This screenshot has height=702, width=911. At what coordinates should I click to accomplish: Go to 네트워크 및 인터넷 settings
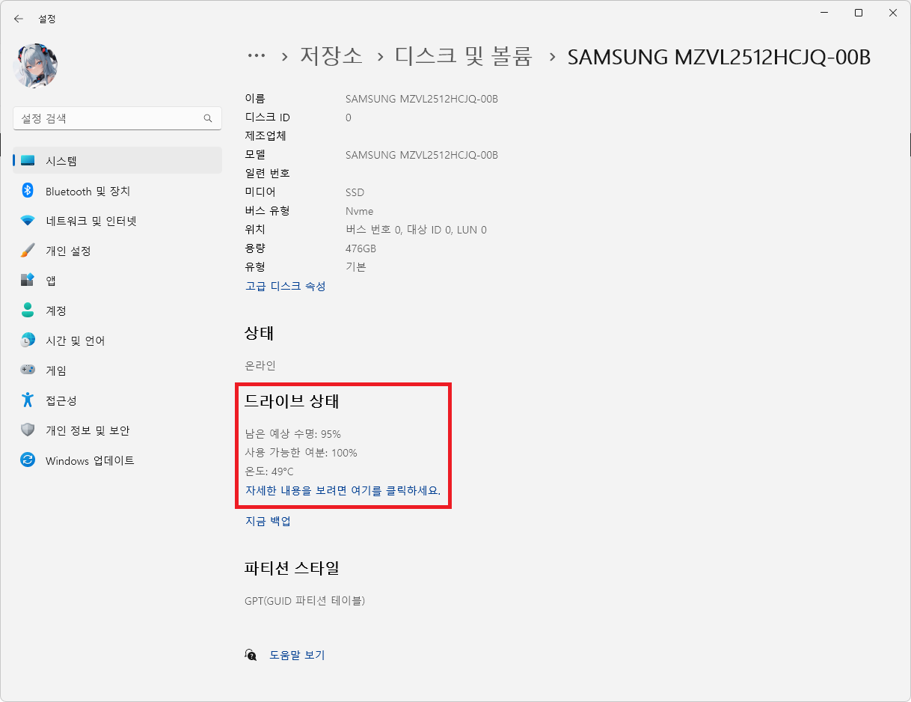pyautogui.click(x=117, y=221)
